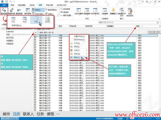Open Reading Pane (阅读窗格) dropdown

click(x=87, y=12)
